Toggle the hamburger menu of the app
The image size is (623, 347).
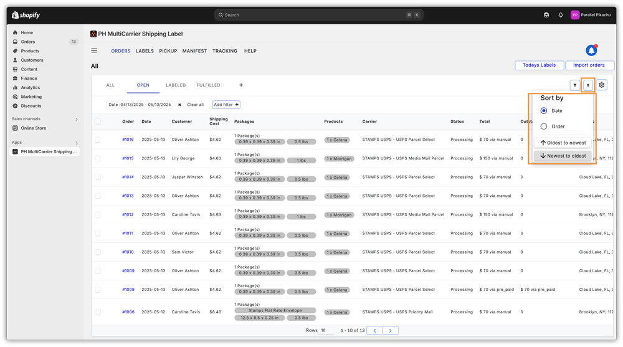[x=94, y=50]
